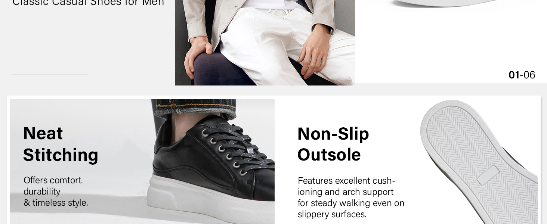The height and width of the screenshot is (224, 547).
Task: Click the Neat Stitching heading
Action: pyautogui.click(x=61, y=144)
